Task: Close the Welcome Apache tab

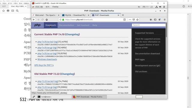Action: coord(58,15)
